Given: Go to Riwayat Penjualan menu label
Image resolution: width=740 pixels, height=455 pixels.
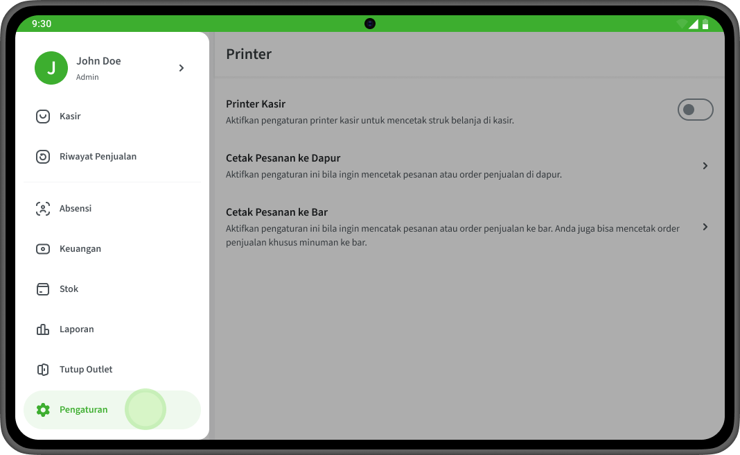Looking at the screenshot, I should (98, 156).
